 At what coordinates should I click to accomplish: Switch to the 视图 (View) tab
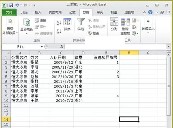click(114, 12)
